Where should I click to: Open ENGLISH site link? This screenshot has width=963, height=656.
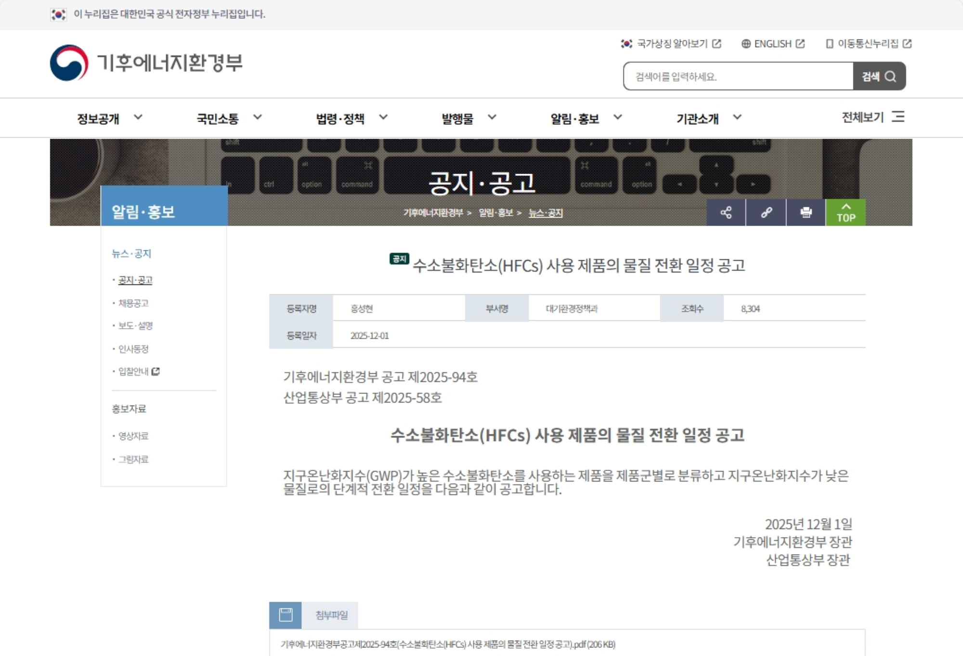(x=773, y=44)
